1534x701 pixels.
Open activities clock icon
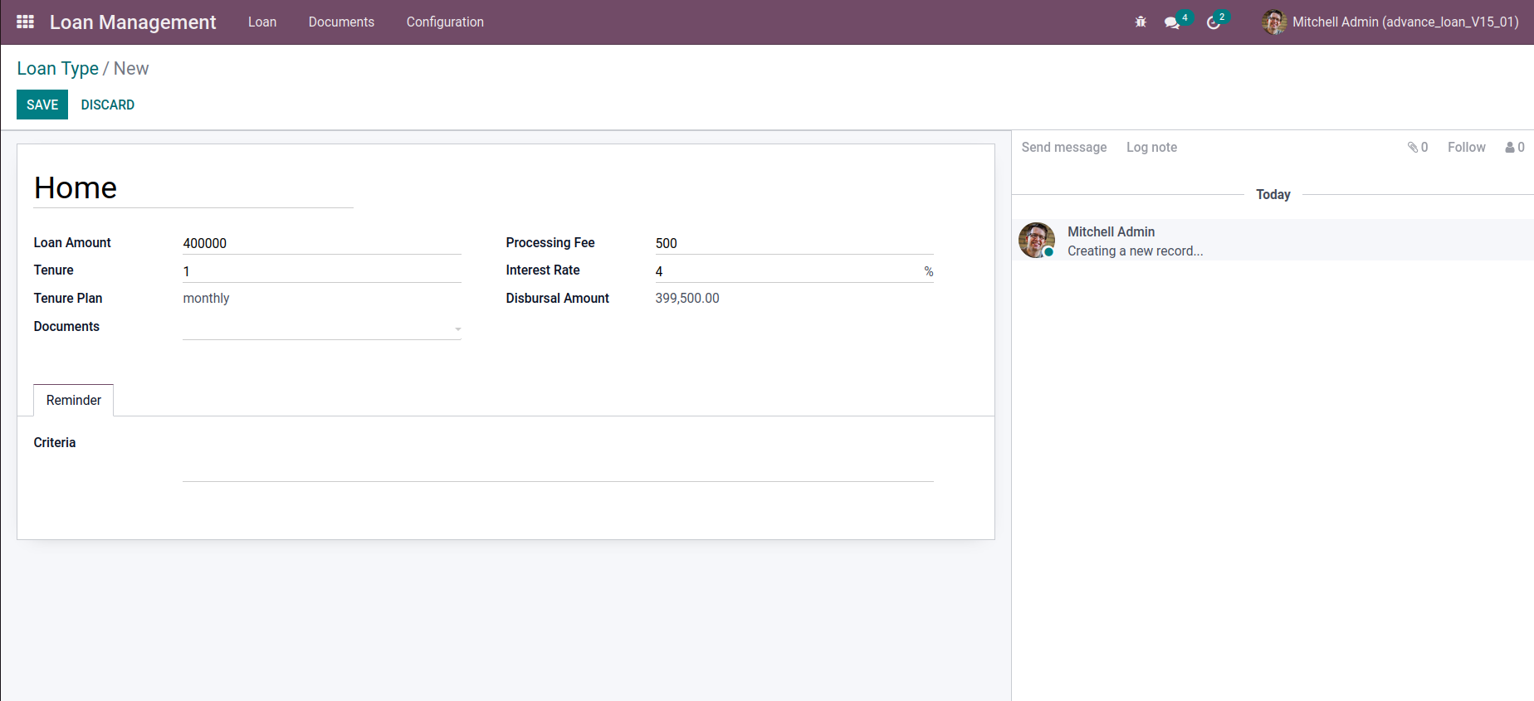(1214, 22)
